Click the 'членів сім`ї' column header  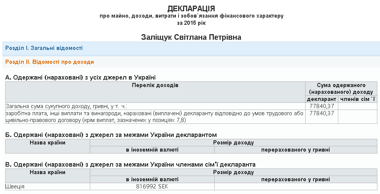[357, 99]
